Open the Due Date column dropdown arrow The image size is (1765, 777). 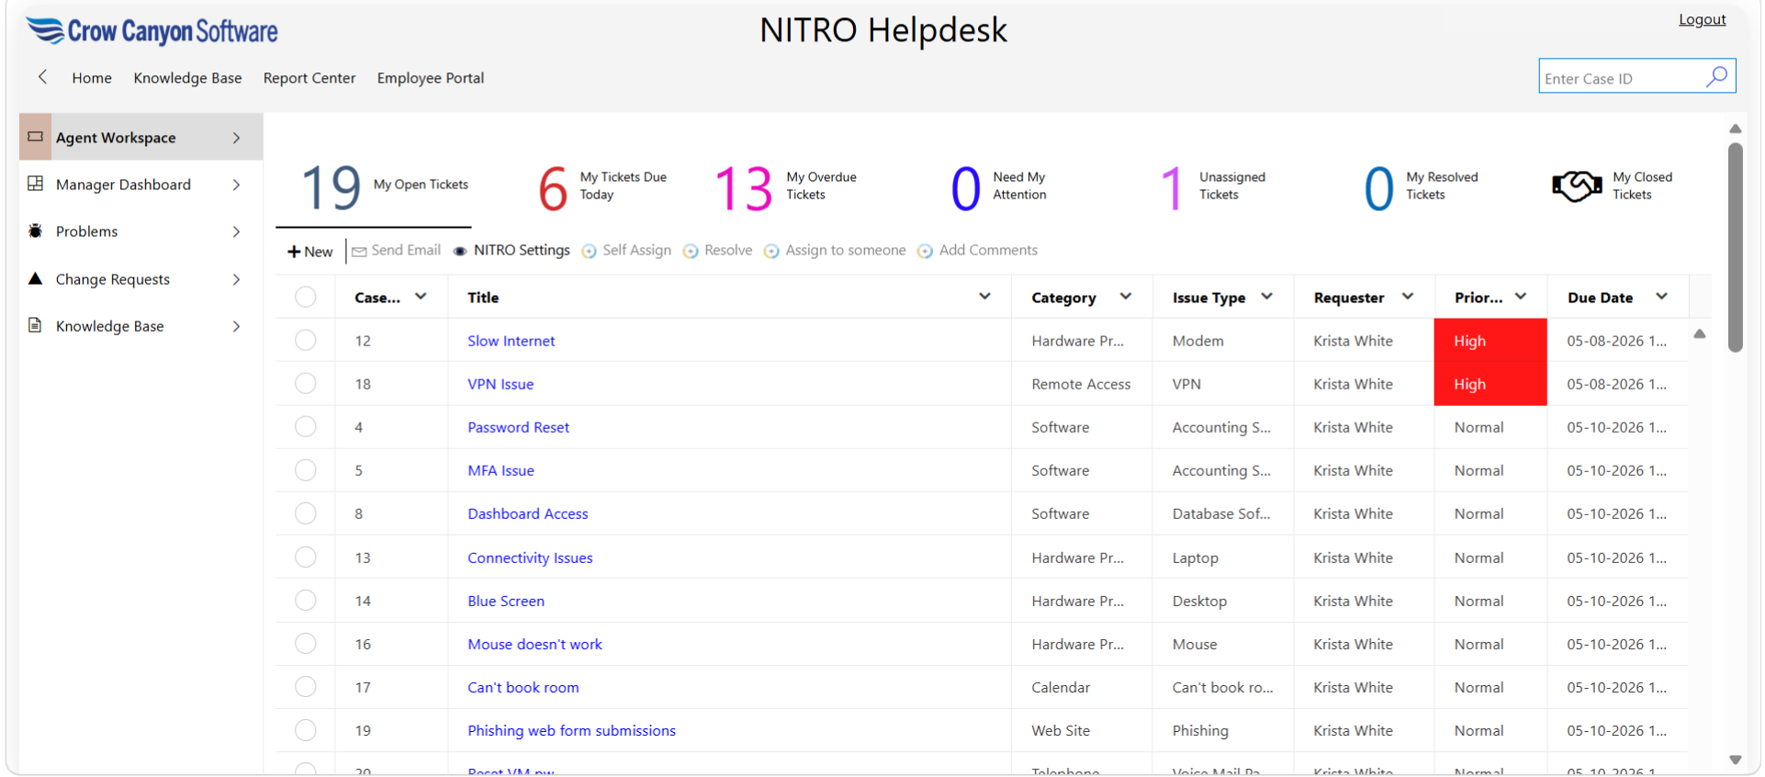tap(1661, 297)
